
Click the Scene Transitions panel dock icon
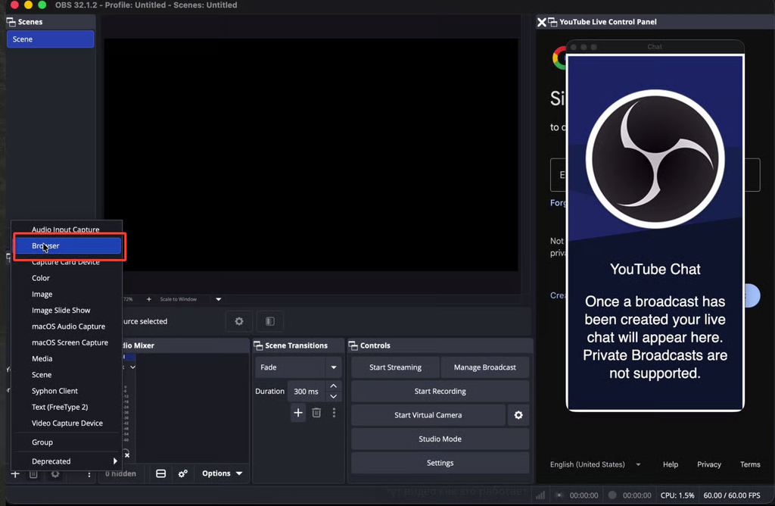coord(258,345)
